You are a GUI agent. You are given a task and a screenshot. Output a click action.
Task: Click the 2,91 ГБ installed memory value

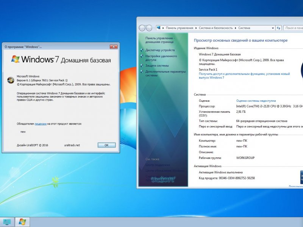tap(241, 112)
